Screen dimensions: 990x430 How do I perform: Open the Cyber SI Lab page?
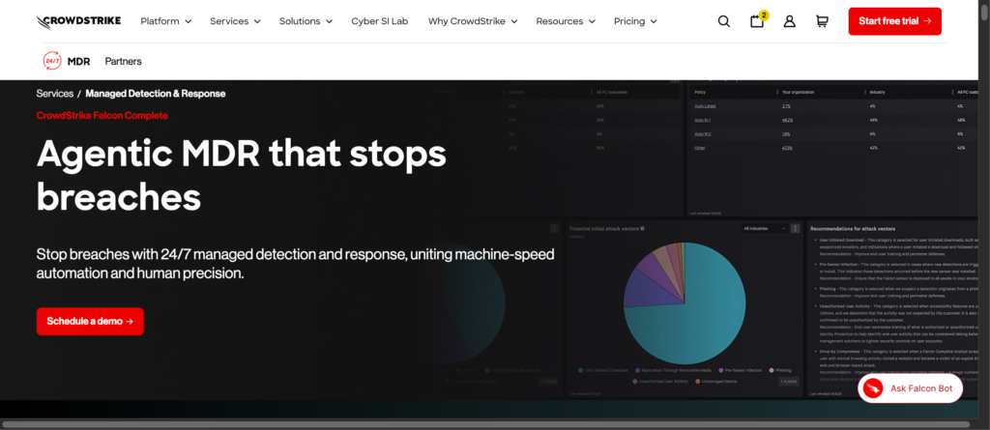[379, 21]
